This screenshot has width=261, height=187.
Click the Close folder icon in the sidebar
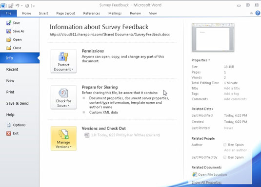point(9,48)
